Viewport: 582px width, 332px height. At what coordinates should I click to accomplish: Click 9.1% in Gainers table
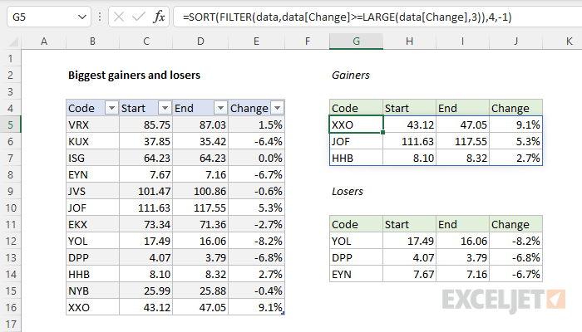coord(516,124)
